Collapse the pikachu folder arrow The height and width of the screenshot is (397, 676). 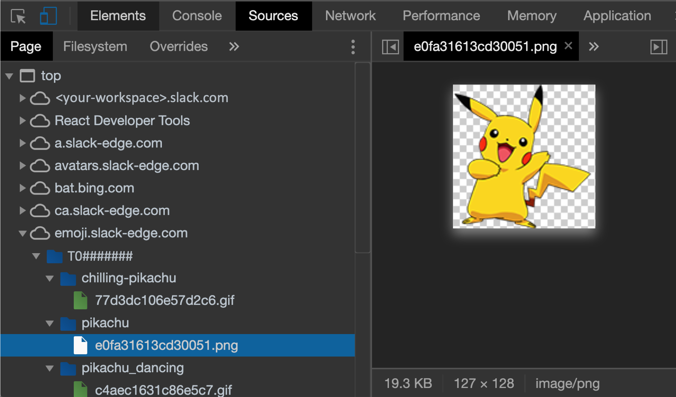point(50,323)
